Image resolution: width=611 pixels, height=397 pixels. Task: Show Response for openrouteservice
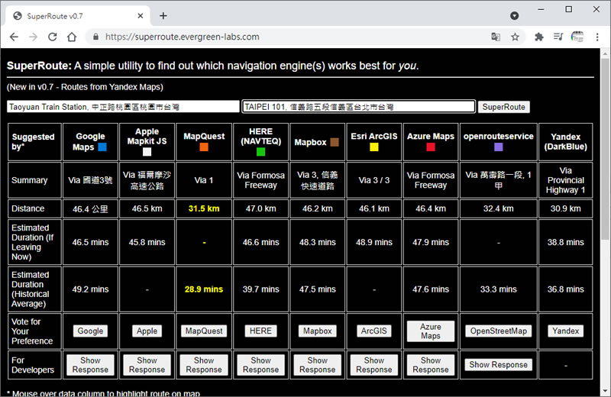click(498, 365)
